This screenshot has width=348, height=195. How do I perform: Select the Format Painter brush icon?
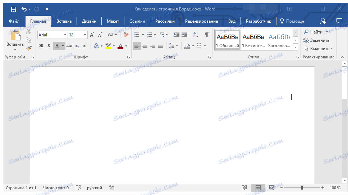29,48
